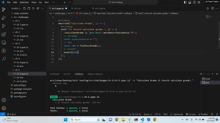Click the New File icon in explorer header
Viewport: 220px width, 123px height.
click(x=24, y=8)
